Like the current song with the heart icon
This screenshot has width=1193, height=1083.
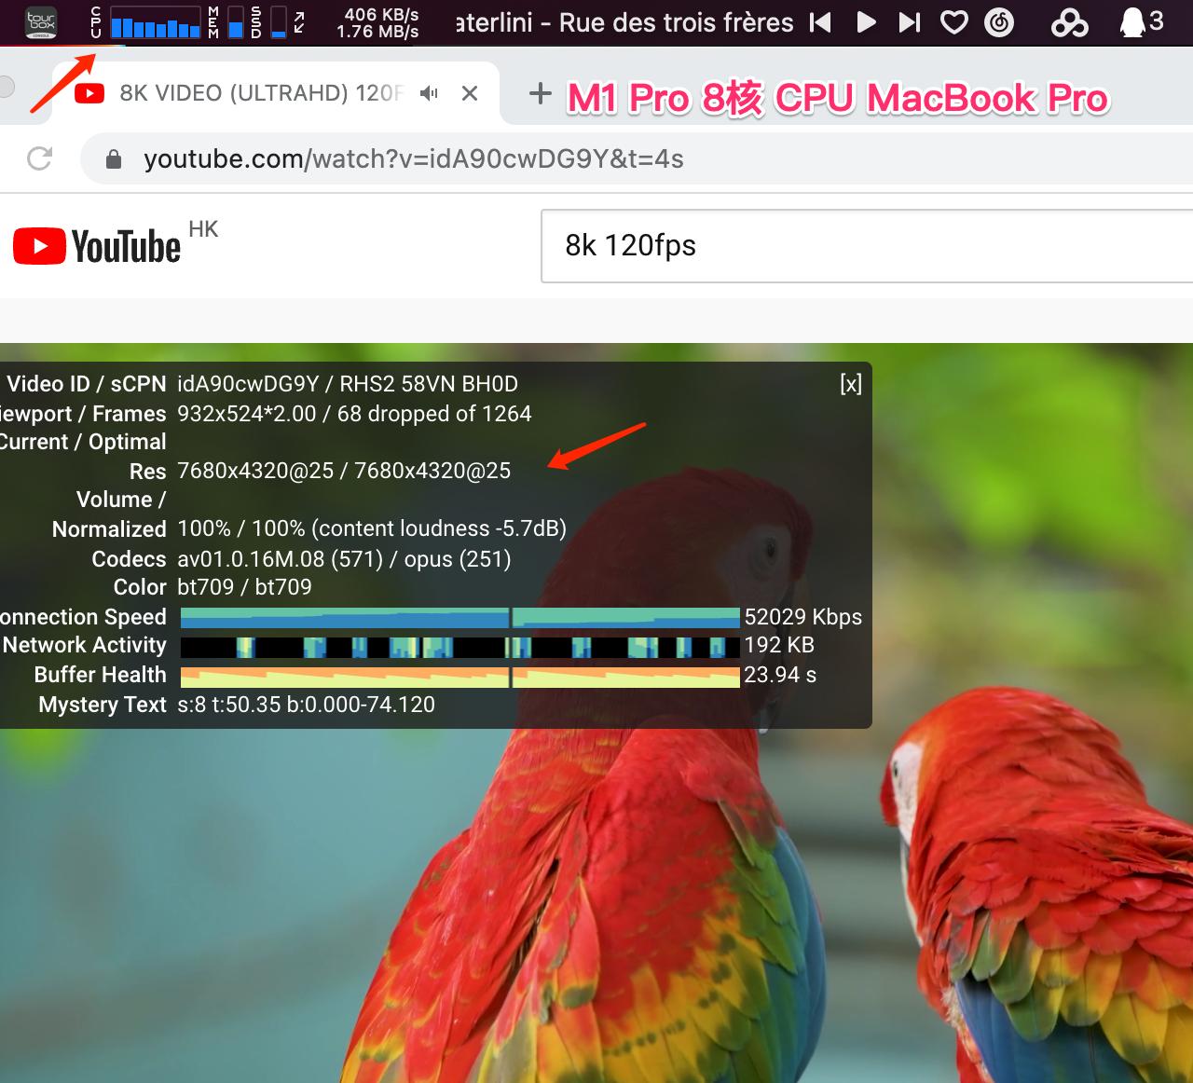click(953, 21)
